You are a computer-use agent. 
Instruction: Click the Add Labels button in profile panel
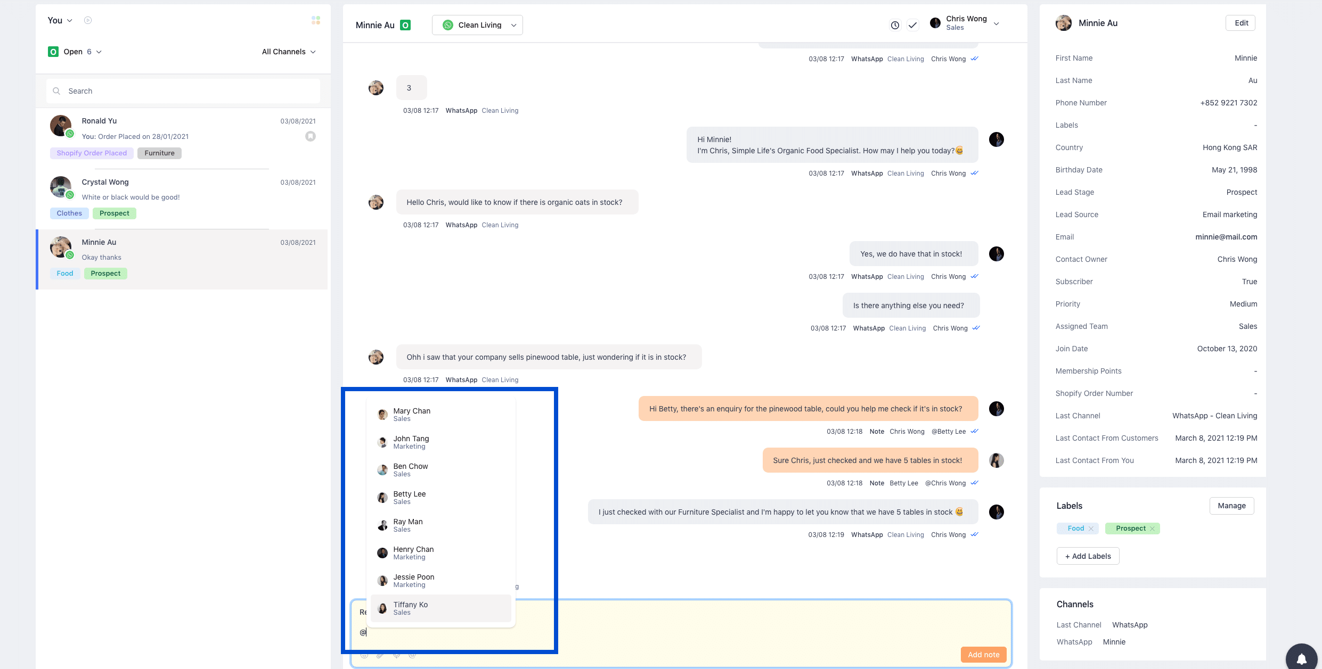[1088, 556]
